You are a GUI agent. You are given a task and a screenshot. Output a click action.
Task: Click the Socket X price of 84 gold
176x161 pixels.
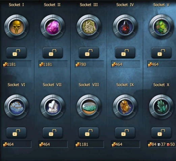coord(152,144)
